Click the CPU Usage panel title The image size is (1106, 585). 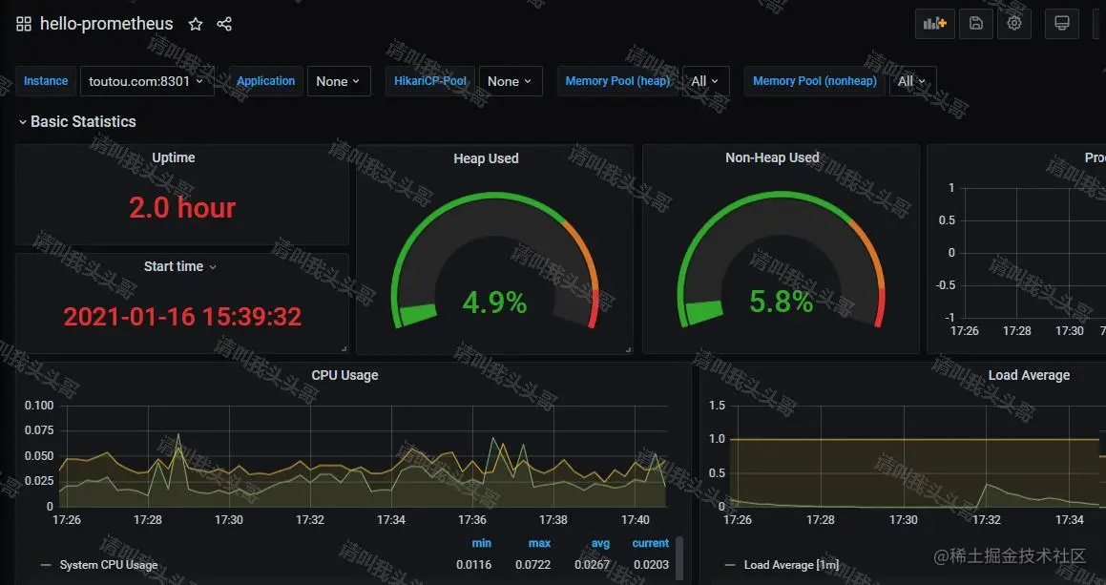(344, 375)
